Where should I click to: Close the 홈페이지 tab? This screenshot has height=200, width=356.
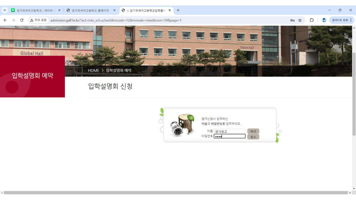click(114, 10)
